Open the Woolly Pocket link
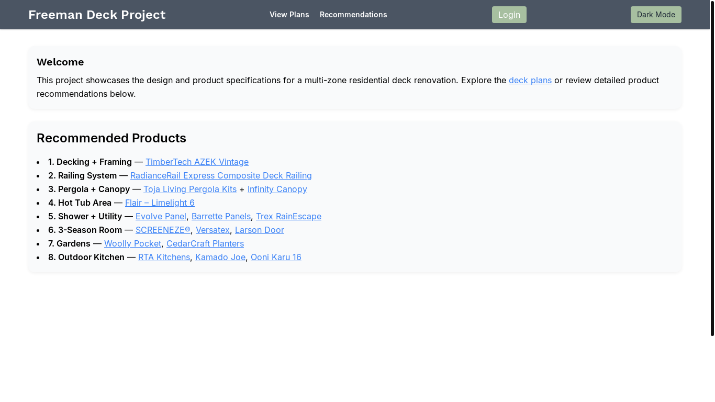Screen dimensions: 715x402 click(132, 243)
